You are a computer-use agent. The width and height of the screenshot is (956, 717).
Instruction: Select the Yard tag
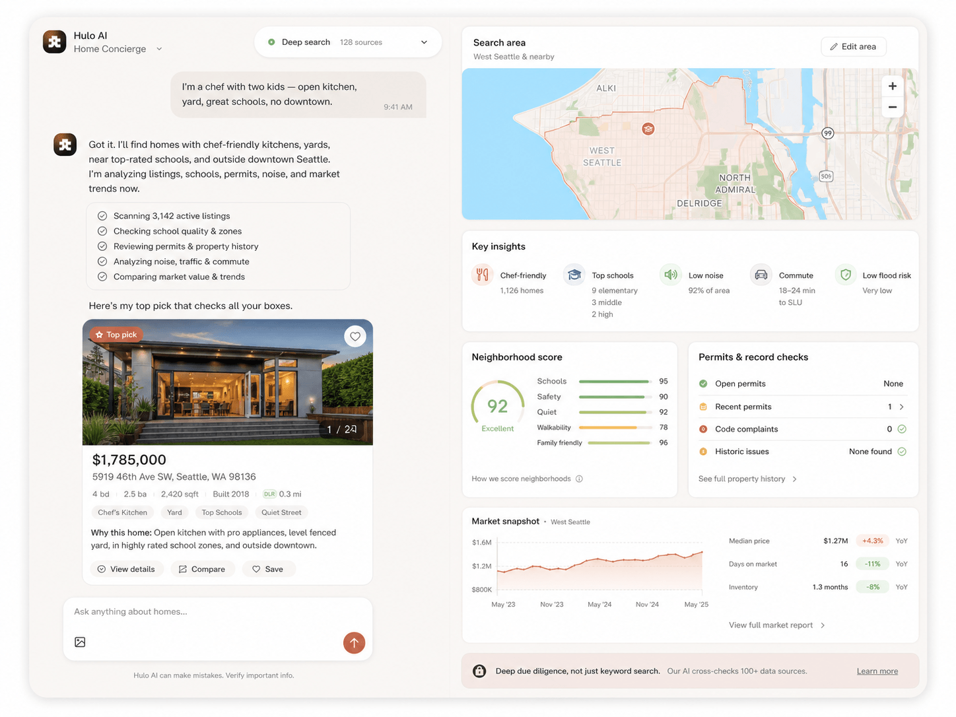(x=174, y=512)
